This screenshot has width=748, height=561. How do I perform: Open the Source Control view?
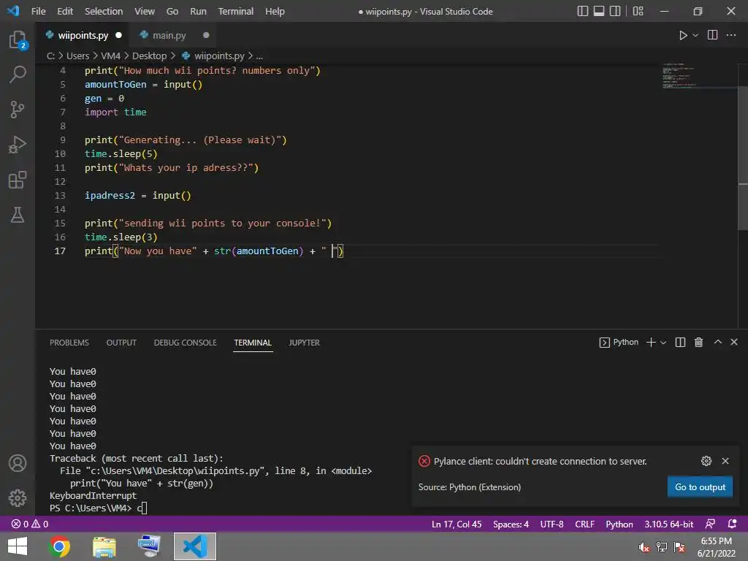coord(18,110)
